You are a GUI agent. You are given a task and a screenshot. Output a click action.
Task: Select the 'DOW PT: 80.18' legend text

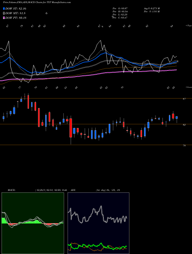(16, 18)
